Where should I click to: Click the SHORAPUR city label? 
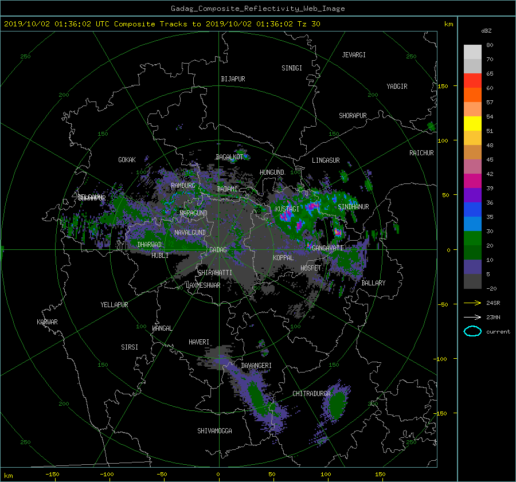353,116
